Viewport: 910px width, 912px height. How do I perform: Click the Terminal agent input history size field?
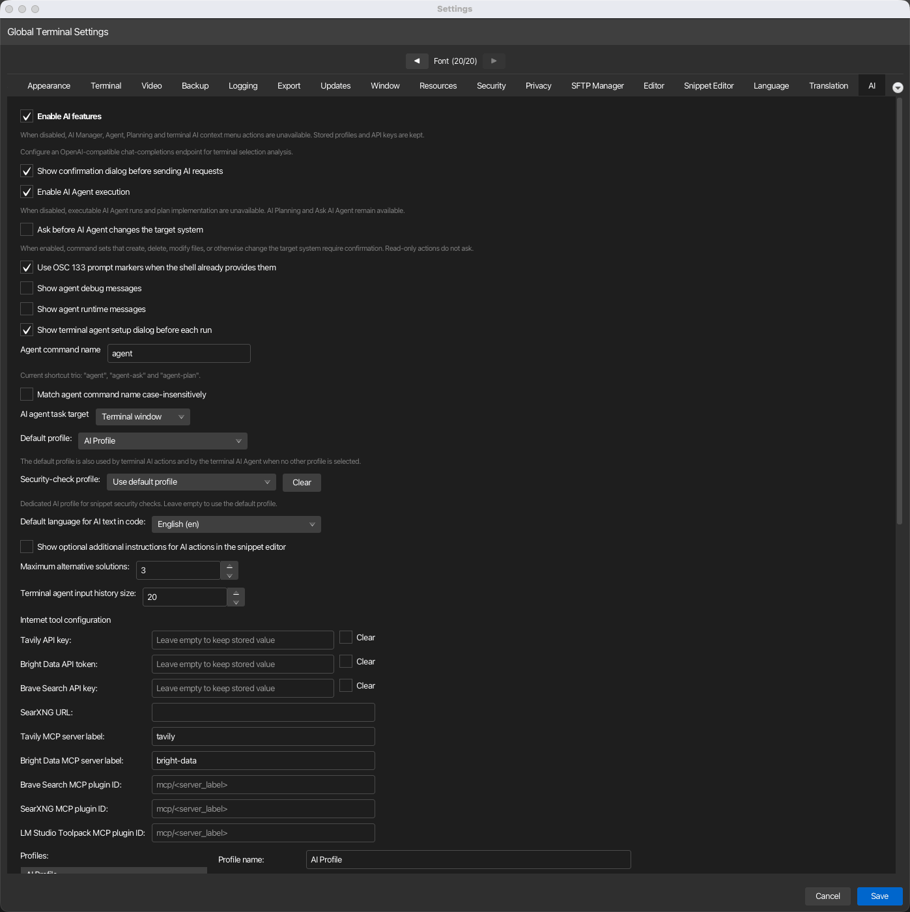(x=185, y=597)
